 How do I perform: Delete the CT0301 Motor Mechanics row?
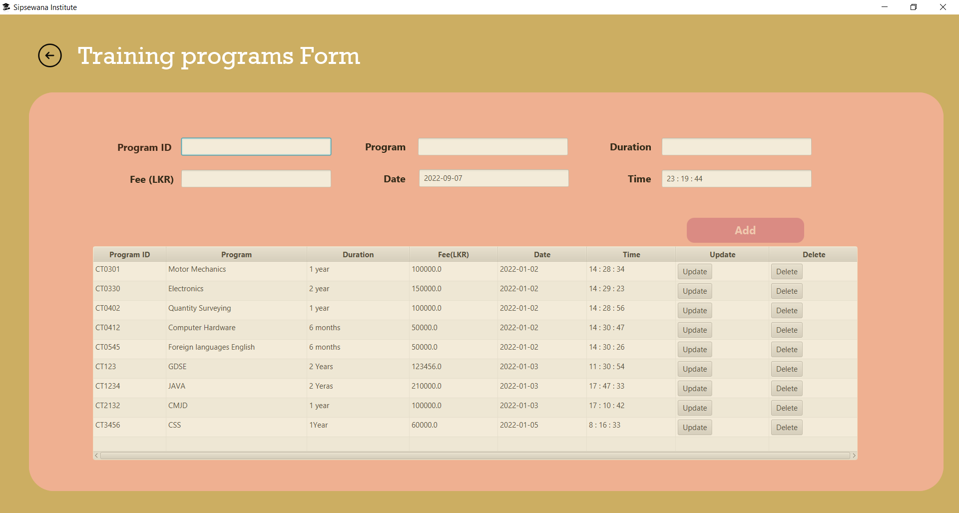coord(787,272)
